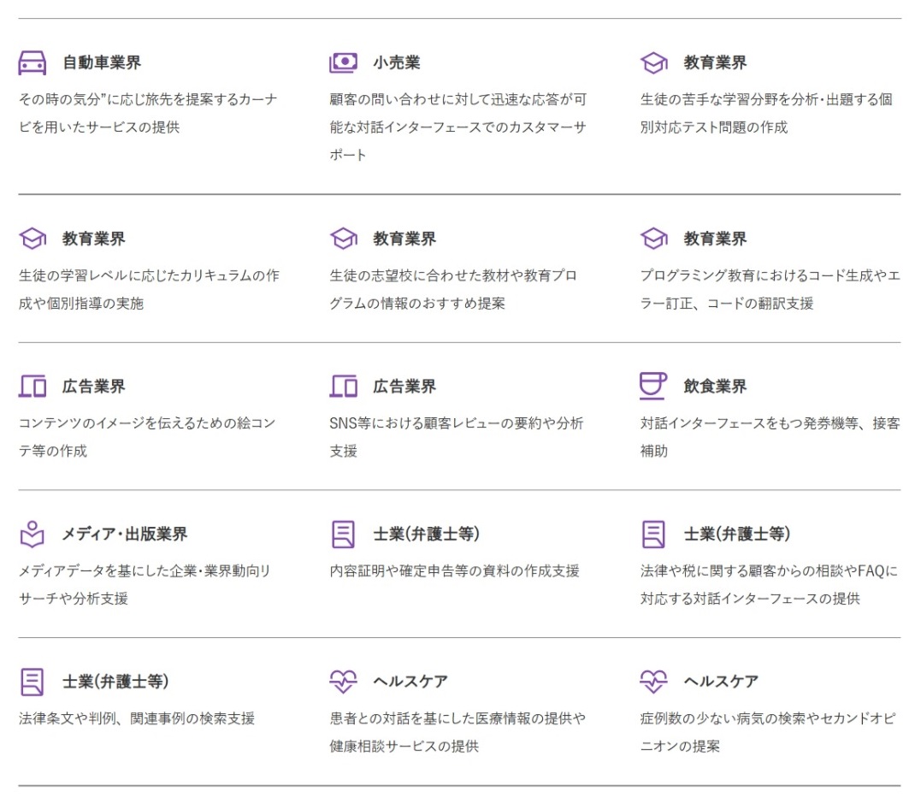Click the 発券機 description under 飲食業界
Viewport: 909px width, 809px height.
tap(770, 436)
